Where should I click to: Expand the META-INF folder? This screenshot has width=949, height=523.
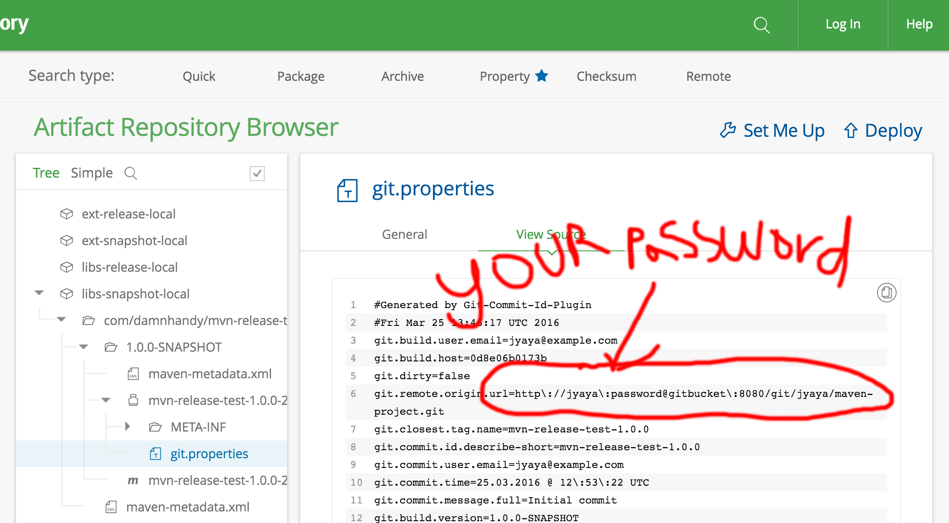(128, 427)
